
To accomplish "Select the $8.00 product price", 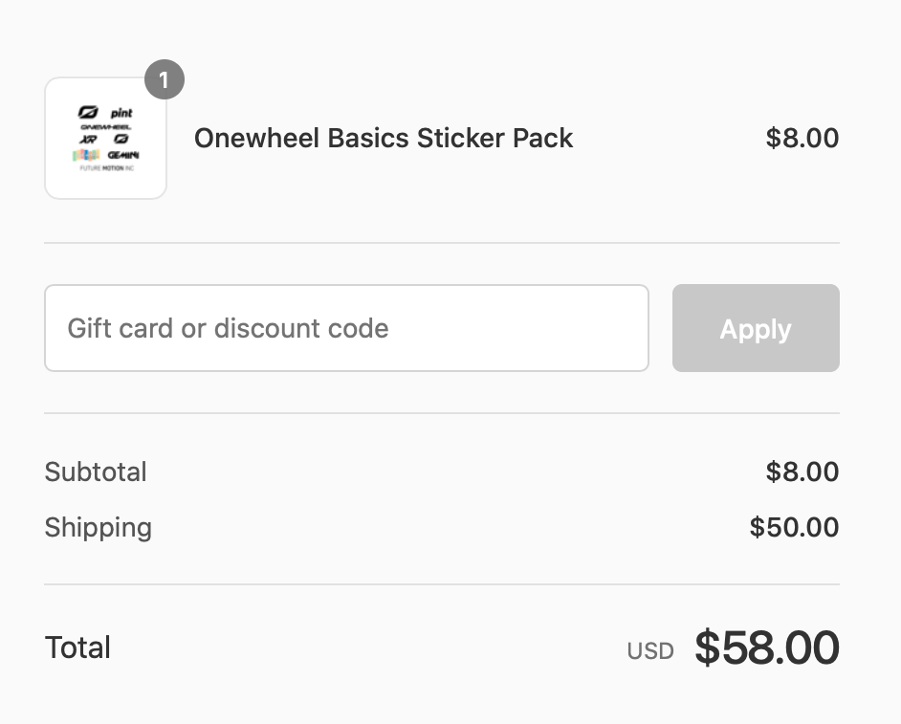I will [x=802, y=138].
